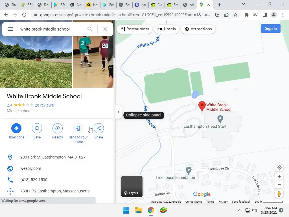Select the Easthampton Head Start marker
289x217 pixels.
[220, 119]
